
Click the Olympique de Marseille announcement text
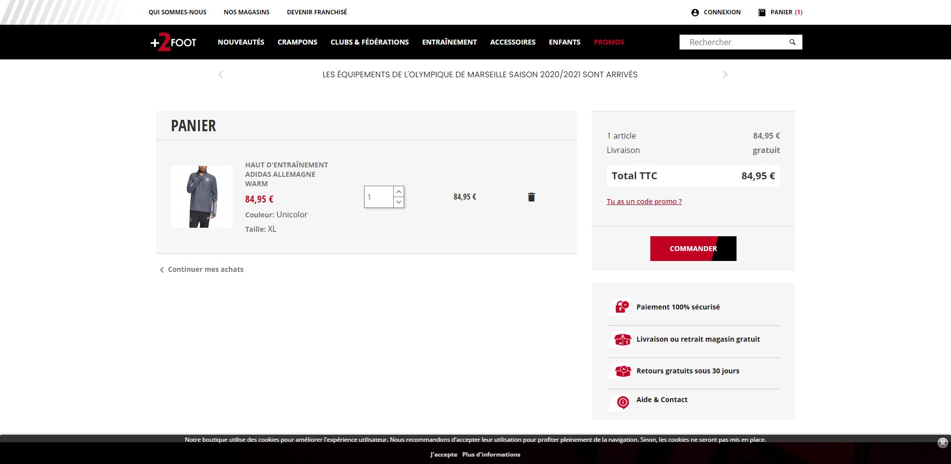[x=480, y=74]
